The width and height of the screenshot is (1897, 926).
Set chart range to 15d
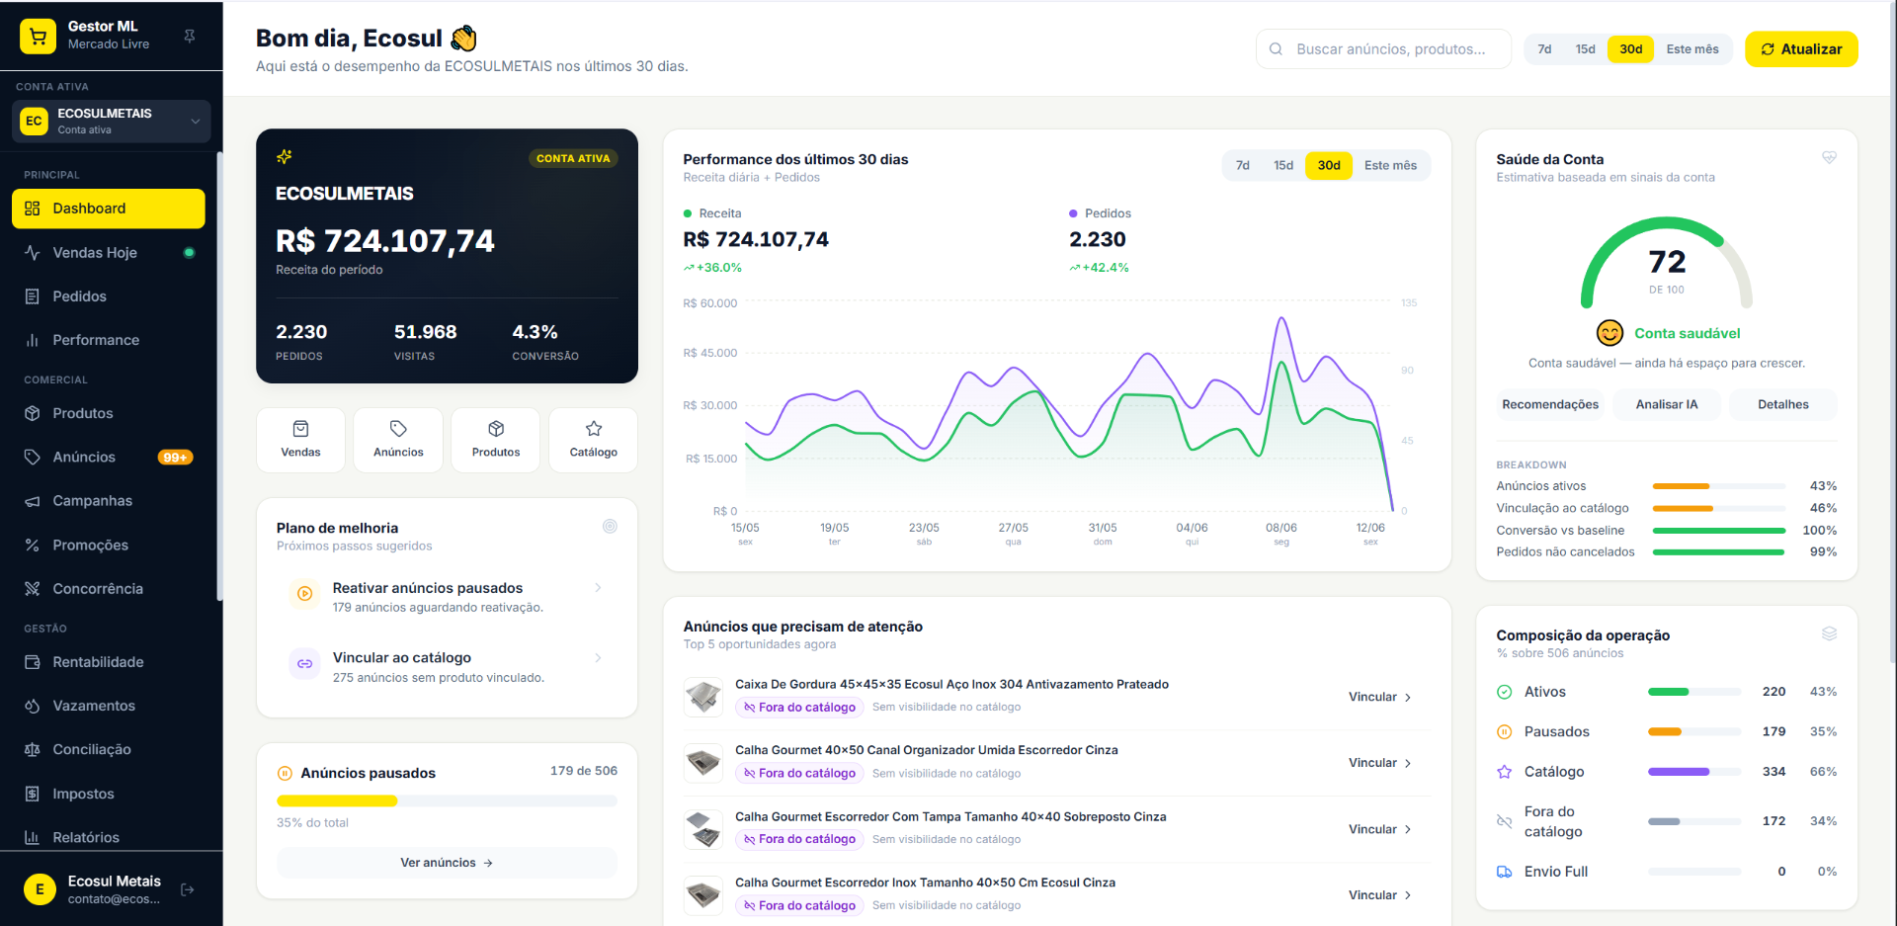coord(1283,166)
